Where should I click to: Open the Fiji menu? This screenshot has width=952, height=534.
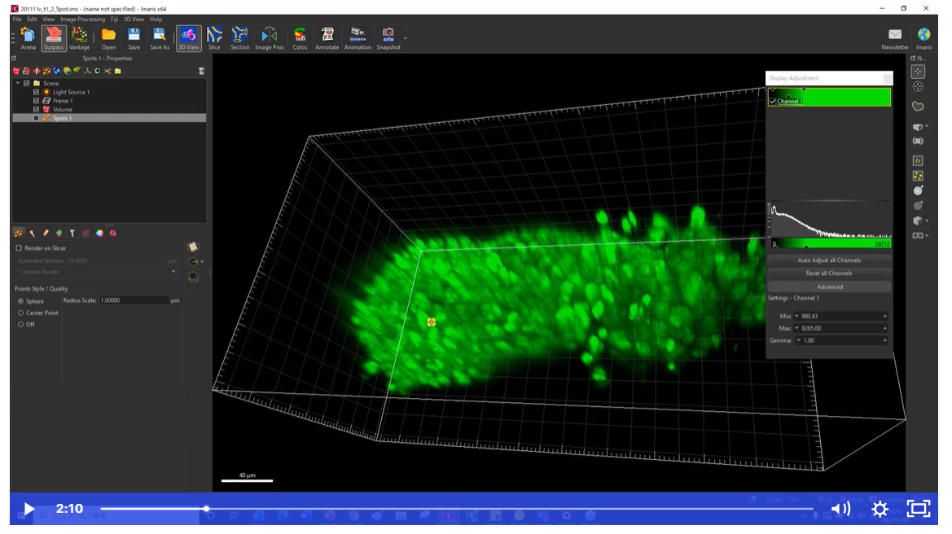coord(115,19)
